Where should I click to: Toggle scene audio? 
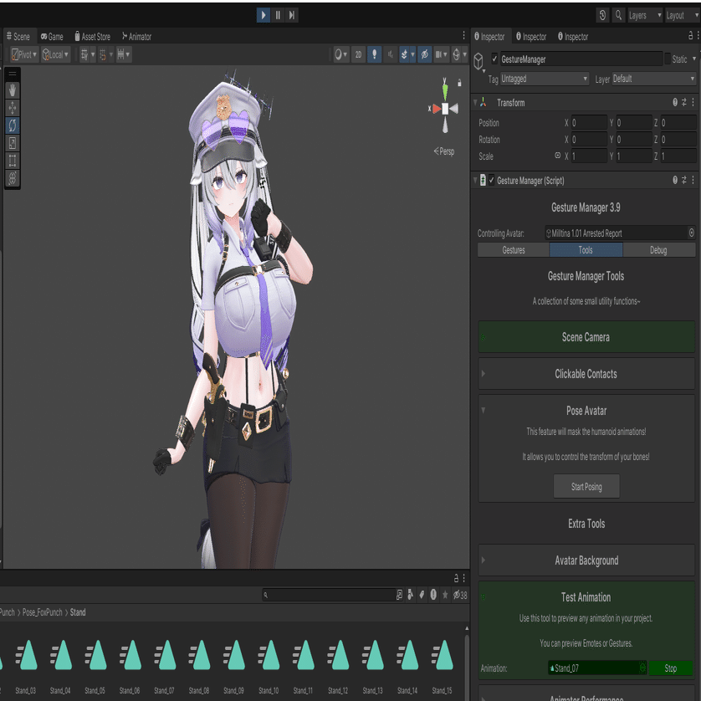click(x=391, y=54)
